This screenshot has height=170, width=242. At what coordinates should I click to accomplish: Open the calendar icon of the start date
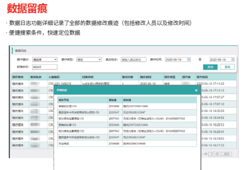(x=188, y=60)
